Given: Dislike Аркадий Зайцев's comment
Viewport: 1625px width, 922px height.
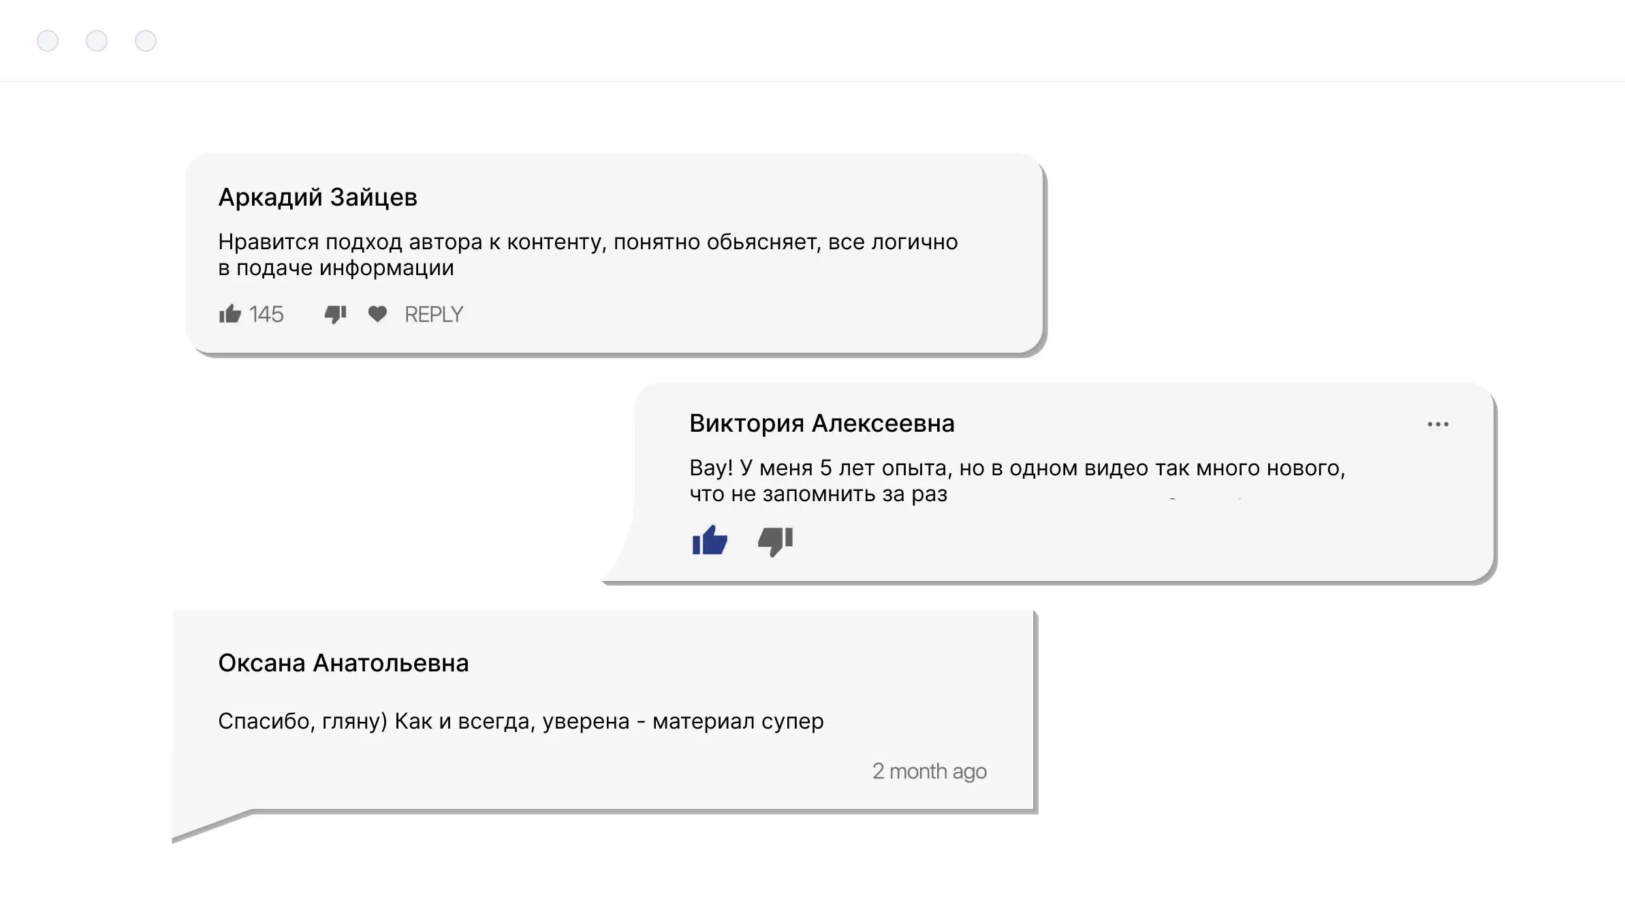Looking at the screenshot, I should coord(335,314).
